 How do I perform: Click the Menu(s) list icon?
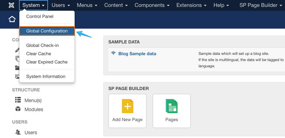pyautogui.click(x=18, y=100)
